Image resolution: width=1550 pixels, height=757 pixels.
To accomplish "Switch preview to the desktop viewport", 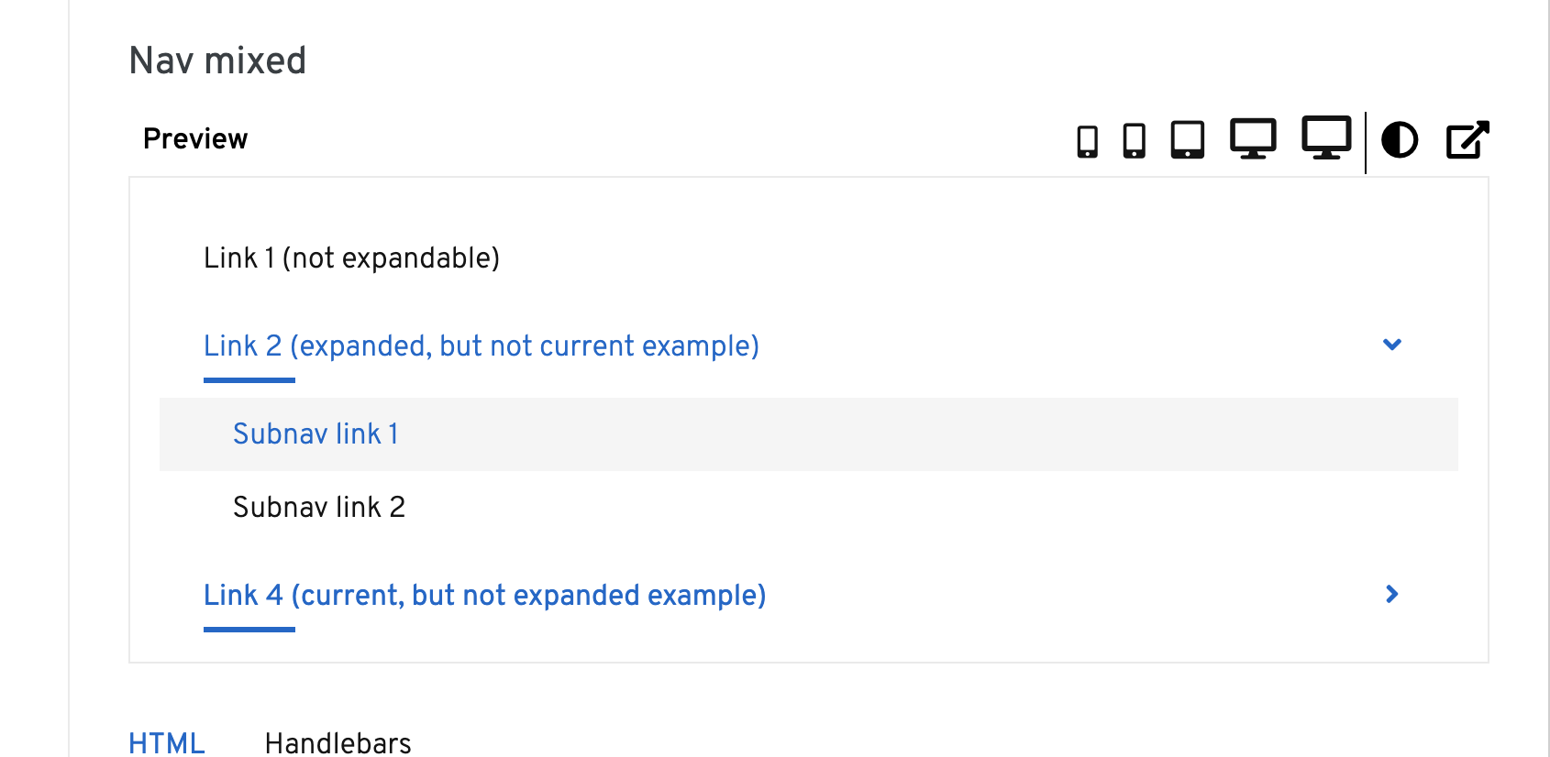I will [1251, 139].
